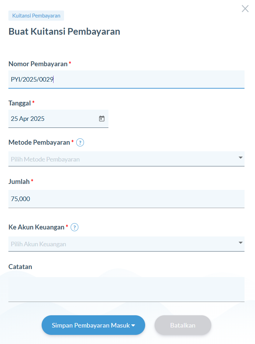255x344 pixels.
Task: Open the Pilih Akun Keuangan dropdown
Action: [126, 244]
